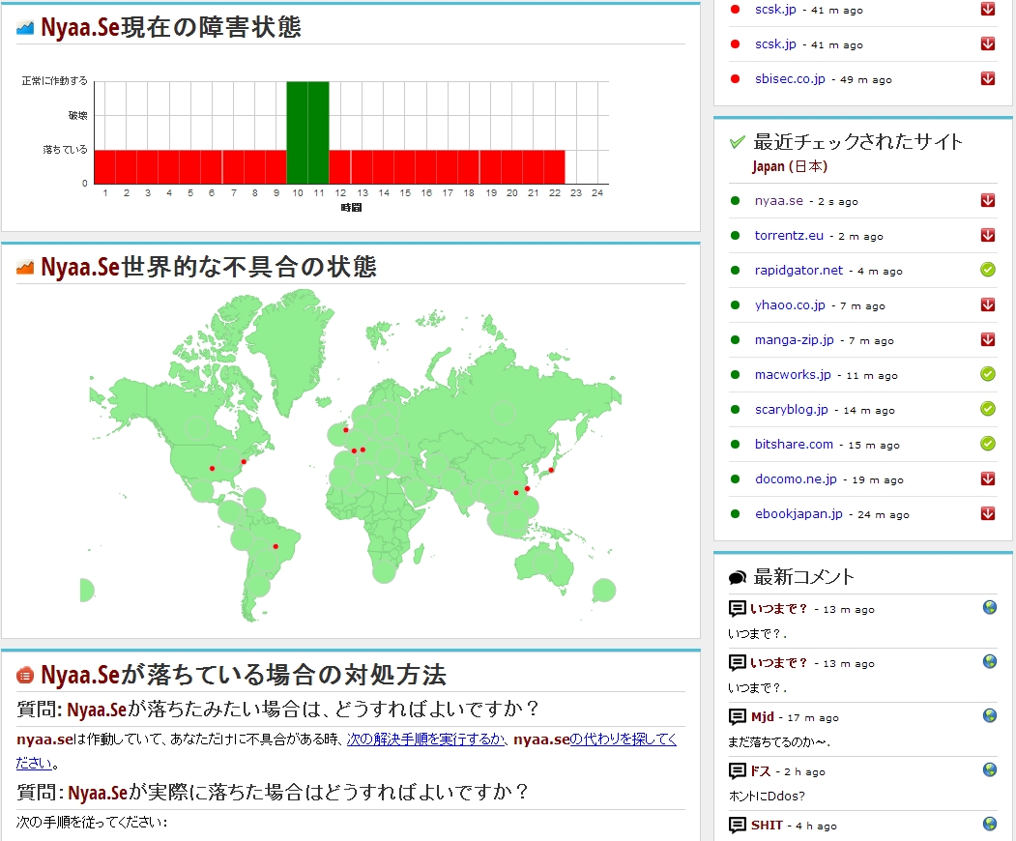Click the down-status icon on torrentz.eu row
Screen dimensions: 1016x841
point(988,235)
